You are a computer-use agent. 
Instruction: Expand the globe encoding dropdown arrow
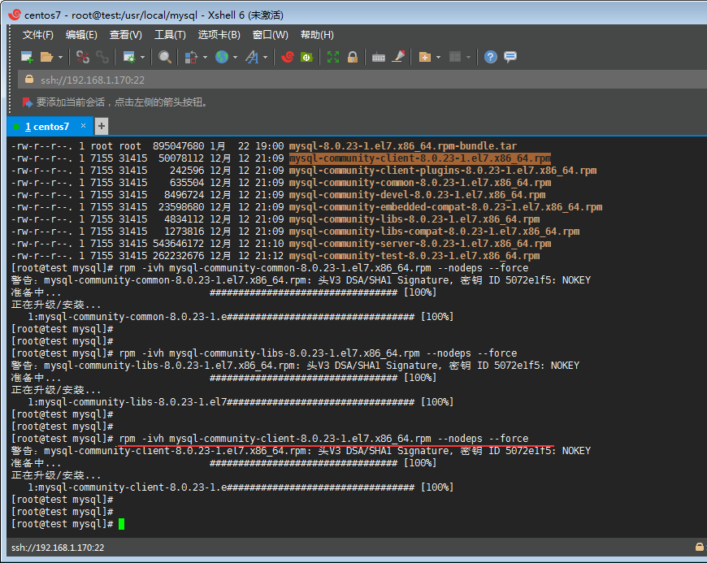pyautogui.click(x=235, y=58)
